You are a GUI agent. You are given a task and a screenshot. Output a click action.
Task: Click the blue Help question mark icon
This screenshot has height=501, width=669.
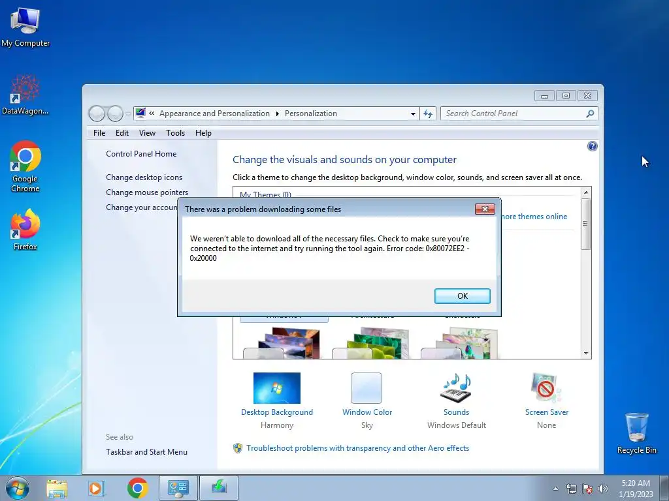pos(592,147)
